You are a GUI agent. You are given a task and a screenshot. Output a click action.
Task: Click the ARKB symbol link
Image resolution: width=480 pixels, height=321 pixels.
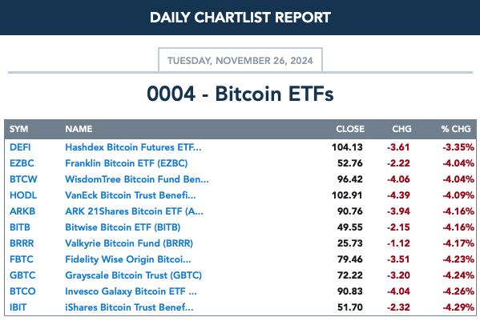coord(22,211)
